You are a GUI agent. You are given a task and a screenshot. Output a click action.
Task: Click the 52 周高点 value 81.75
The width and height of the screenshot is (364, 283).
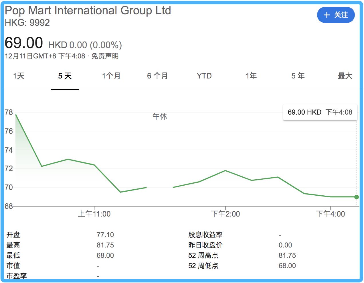(x=288, y=256)
